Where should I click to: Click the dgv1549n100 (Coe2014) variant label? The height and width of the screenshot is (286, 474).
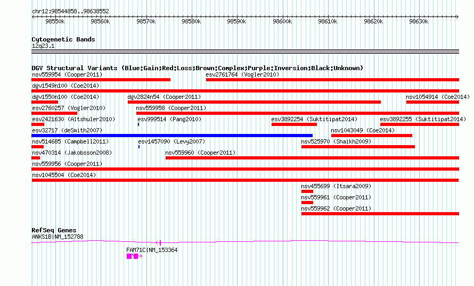click(66, 86)
